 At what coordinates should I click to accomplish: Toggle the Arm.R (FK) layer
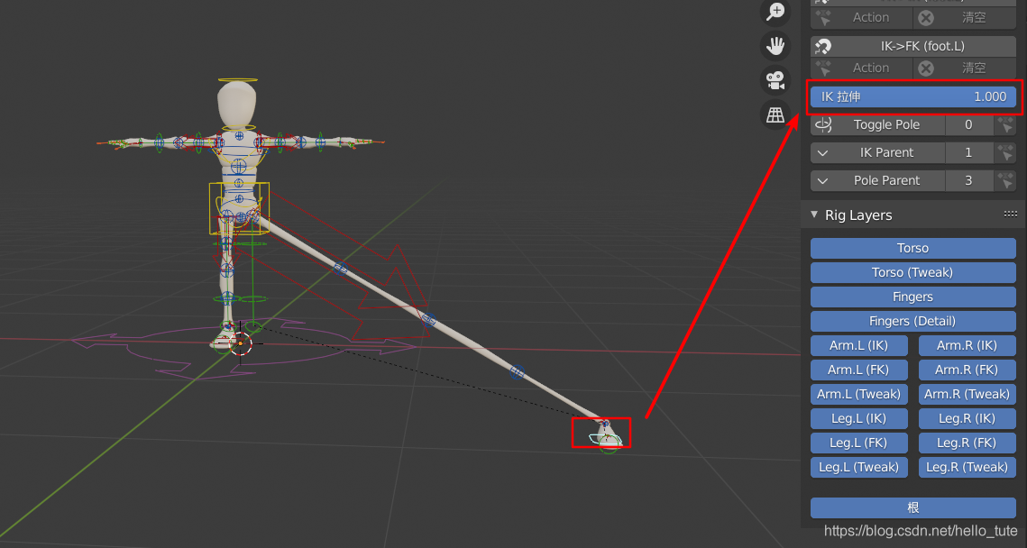pyautogui.click(x=967, y=370)
